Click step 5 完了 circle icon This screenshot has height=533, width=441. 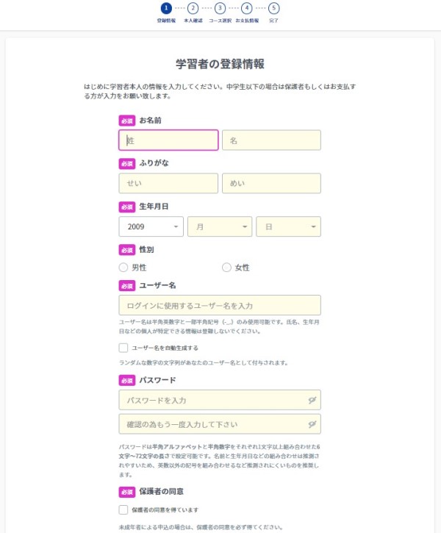pyautogui.click(x=274, y=8)
